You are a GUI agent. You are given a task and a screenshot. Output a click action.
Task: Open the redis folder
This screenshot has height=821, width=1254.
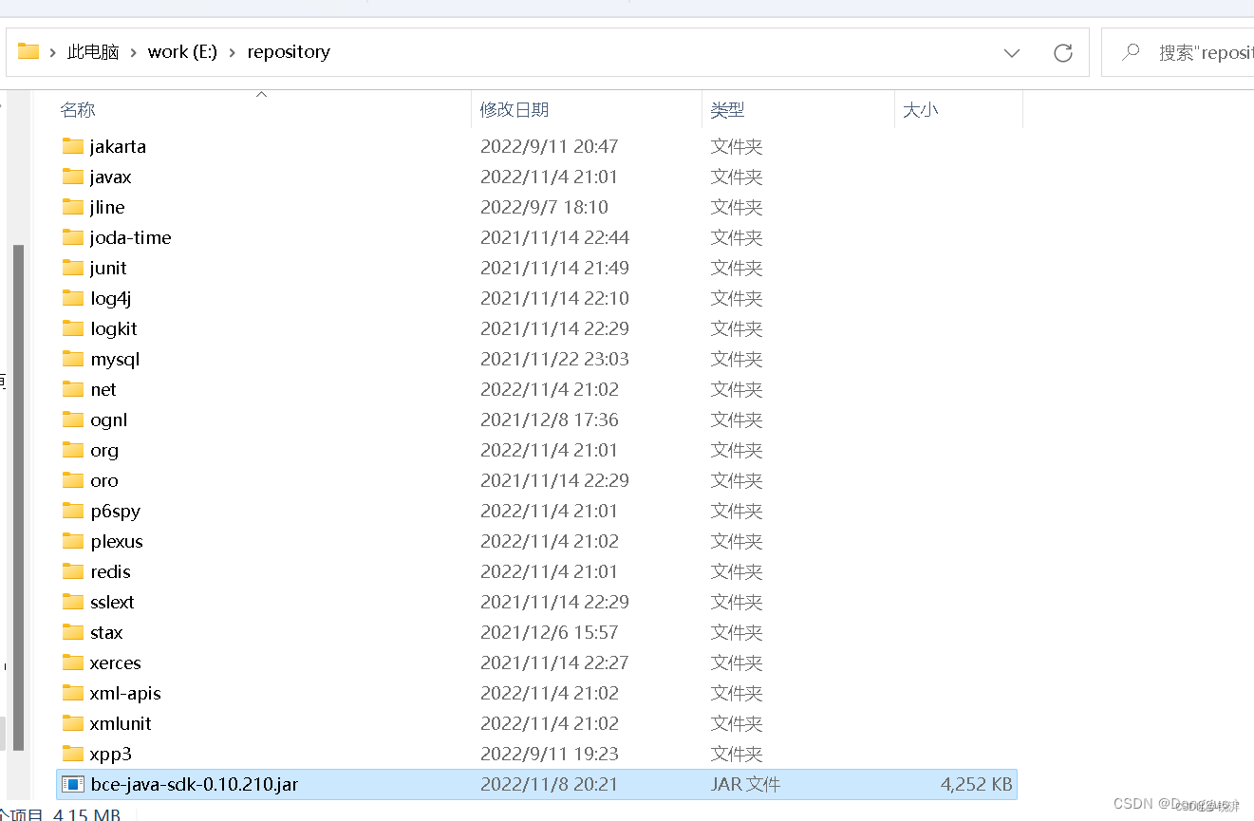pos(109,571)
